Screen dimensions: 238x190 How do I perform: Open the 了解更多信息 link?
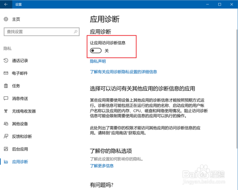pyautogui.click(x=102, y=166)
